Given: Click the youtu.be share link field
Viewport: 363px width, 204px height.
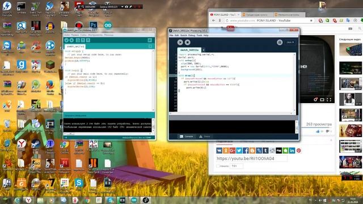Looking at the screenshot, I should point(251,159).
